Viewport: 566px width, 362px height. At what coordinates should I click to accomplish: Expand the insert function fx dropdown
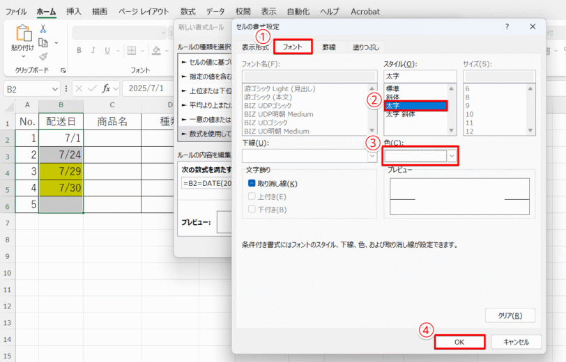(x=116, y=88)
